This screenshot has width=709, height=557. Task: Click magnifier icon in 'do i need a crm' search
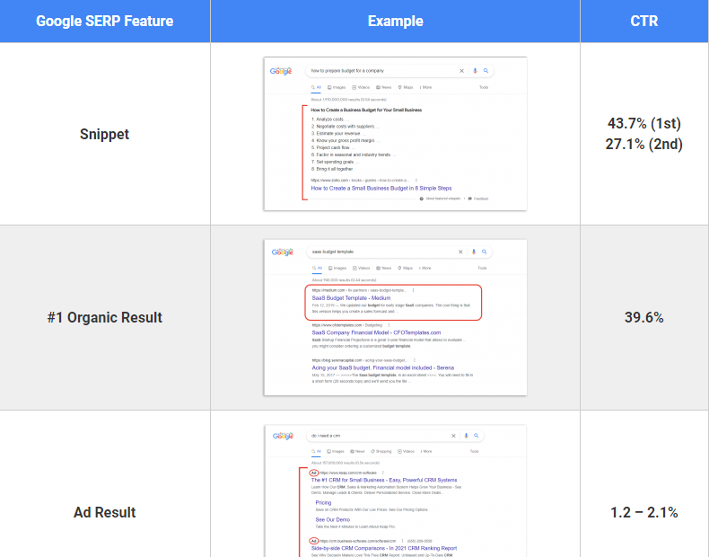tap(477, 436)
